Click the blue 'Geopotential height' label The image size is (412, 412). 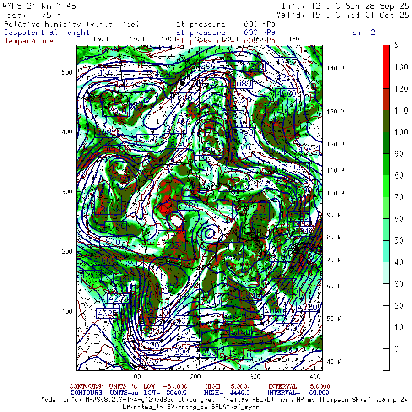click(47, 33)
